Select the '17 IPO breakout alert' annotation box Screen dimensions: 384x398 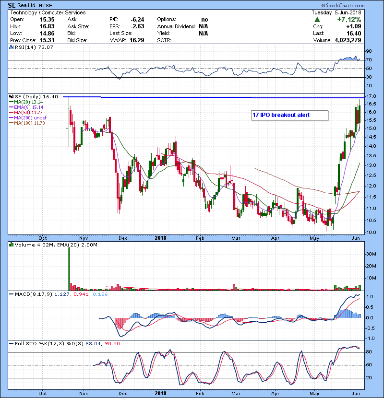click(x=290, y=115)
